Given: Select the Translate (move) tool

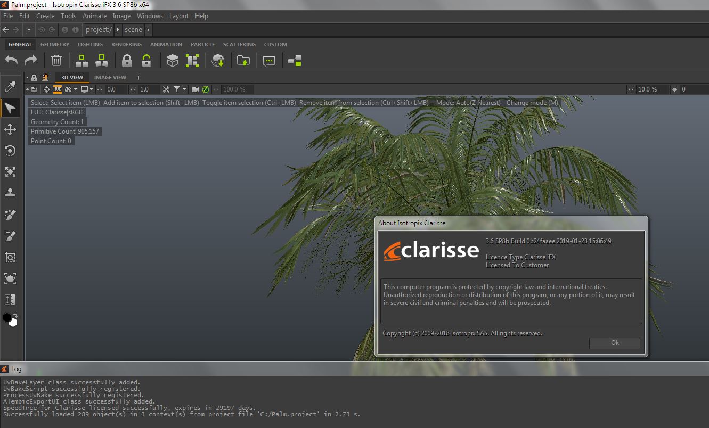Looking at the screenshot, I should point(10,129).
